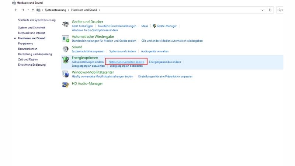
Task: Open the Energieoptionen heading
Action: 85,58
